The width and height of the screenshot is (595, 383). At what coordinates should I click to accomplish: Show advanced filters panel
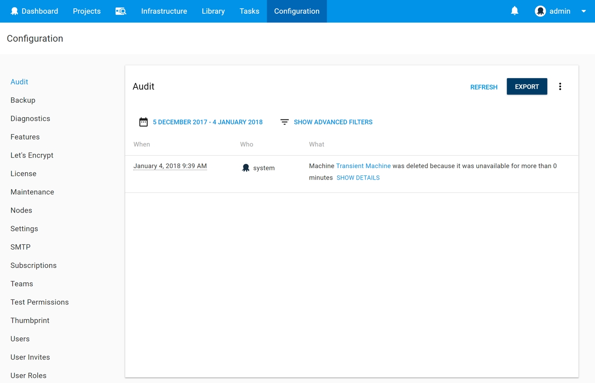coord(333,122)
